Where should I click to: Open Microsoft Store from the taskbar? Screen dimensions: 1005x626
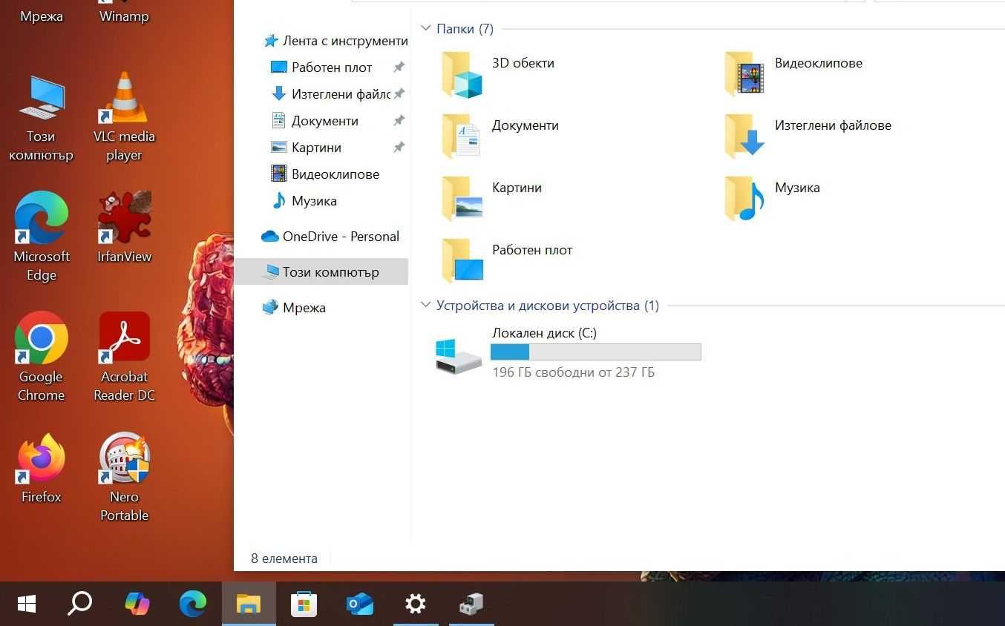click(x=304, y=604)
